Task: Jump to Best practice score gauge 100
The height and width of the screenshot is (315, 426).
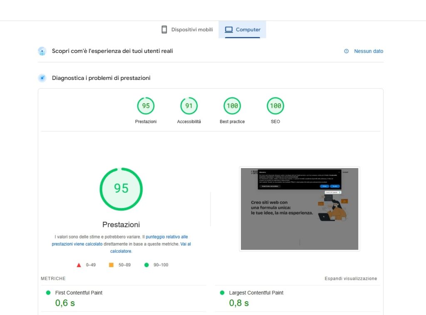Action: (x=232, y=106)
